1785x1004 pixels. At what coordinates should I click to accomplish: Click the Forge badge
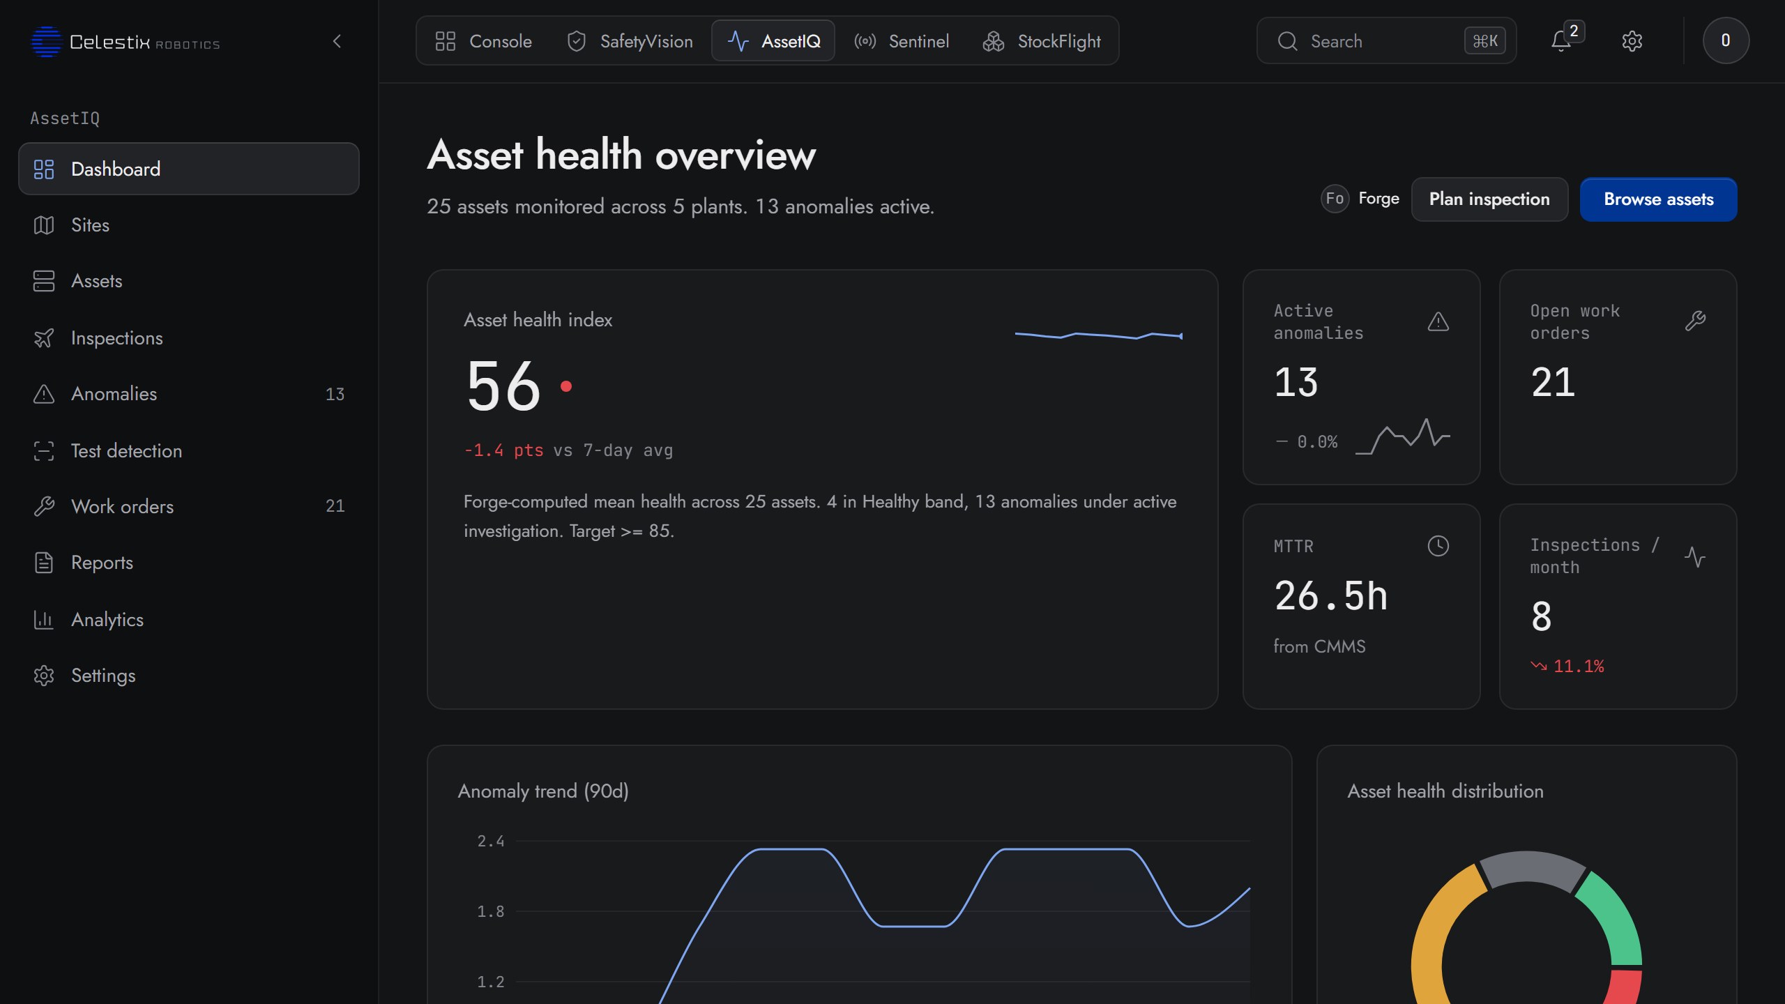coord(1360,199)
